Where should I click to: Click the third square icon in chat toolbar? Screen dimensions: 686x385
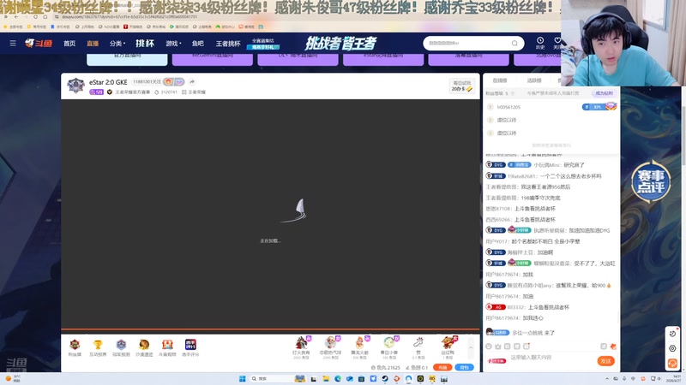[508, 346]
